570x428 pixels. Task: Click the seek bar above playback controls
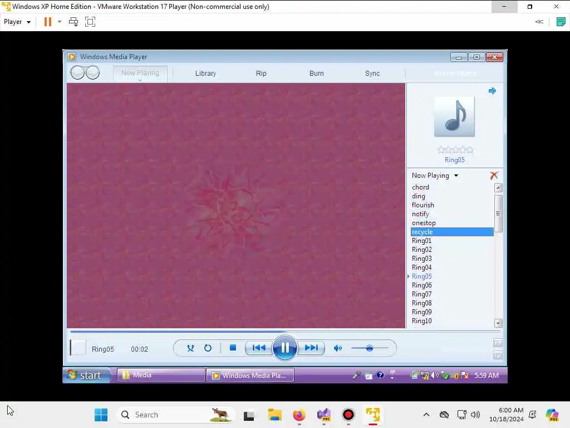pyautogui.click(x=286, y=332)
